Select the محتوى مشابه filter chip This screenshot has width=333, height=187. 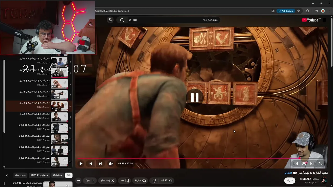pyautogui.click(x=20, y=175)
